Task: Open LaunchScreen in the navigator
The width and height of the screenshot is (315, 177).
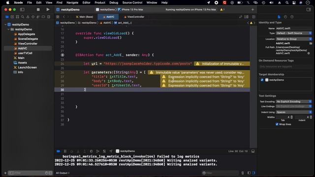Action: [x=25, y=67]
